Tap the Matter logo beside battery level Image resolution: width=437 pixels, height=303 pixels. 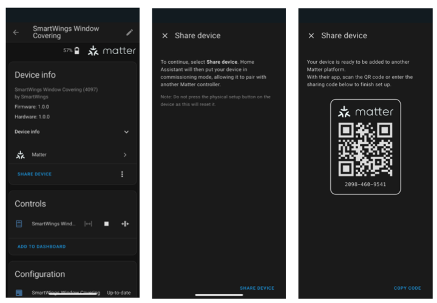click(112, 51)
